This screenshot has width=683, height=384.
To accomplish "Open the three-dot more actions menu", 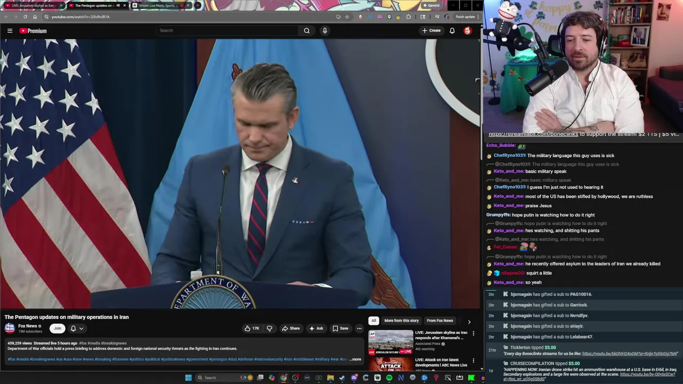I will click(x=359, y=329).
